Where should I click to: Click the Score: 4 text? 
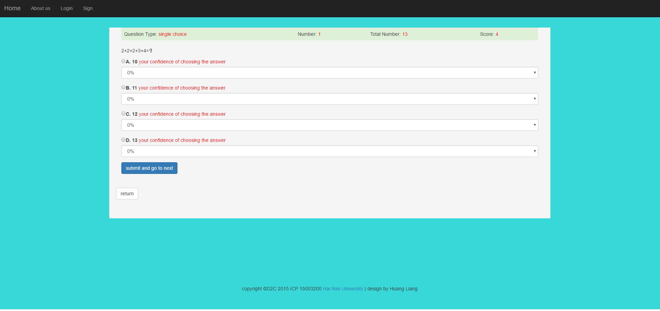pos(489,34)
